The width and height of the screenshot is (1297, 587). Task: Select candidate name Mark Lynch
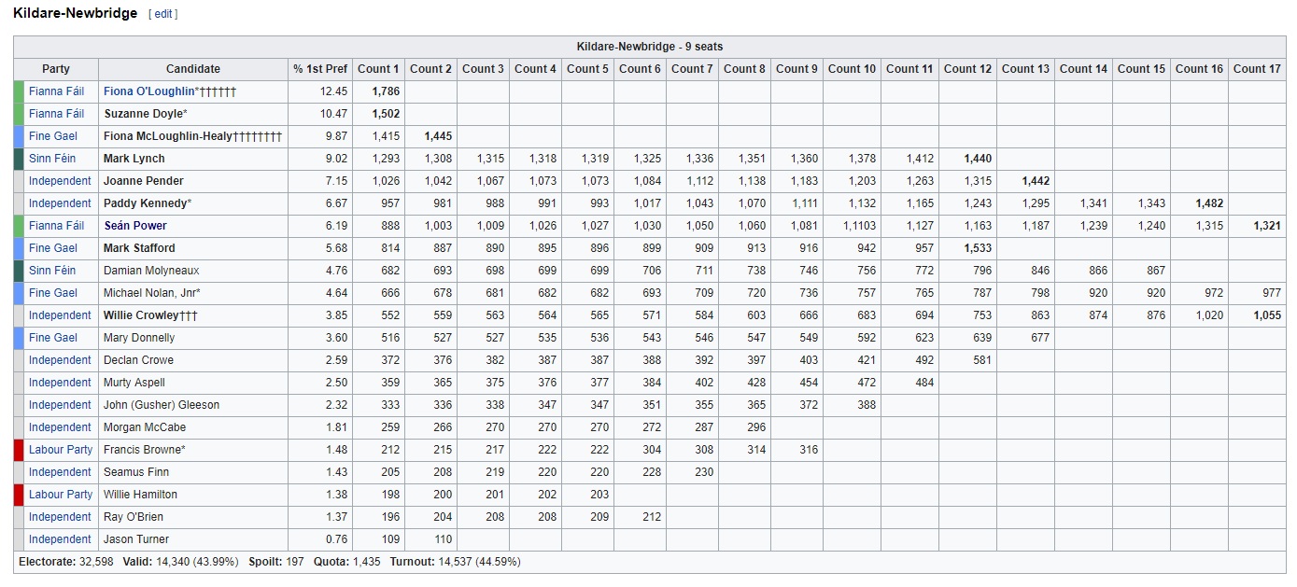134,159
